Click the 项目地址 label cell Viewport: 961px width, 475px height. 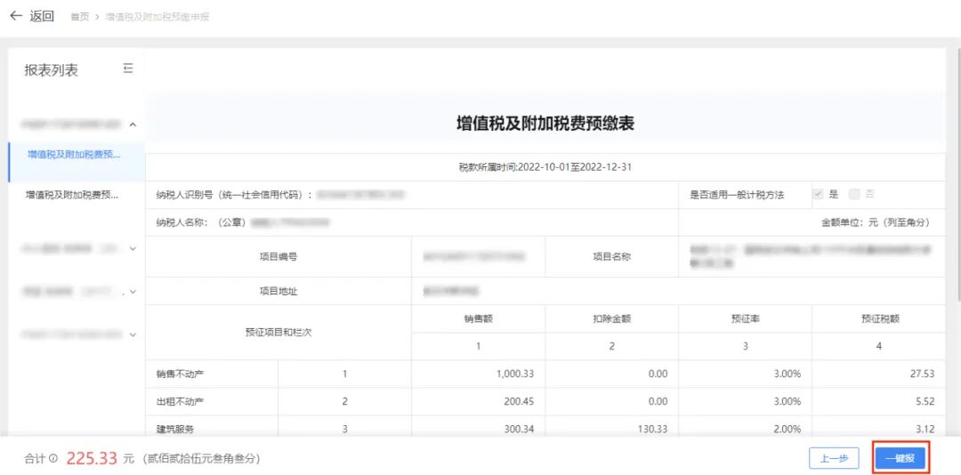click(279, 291)
